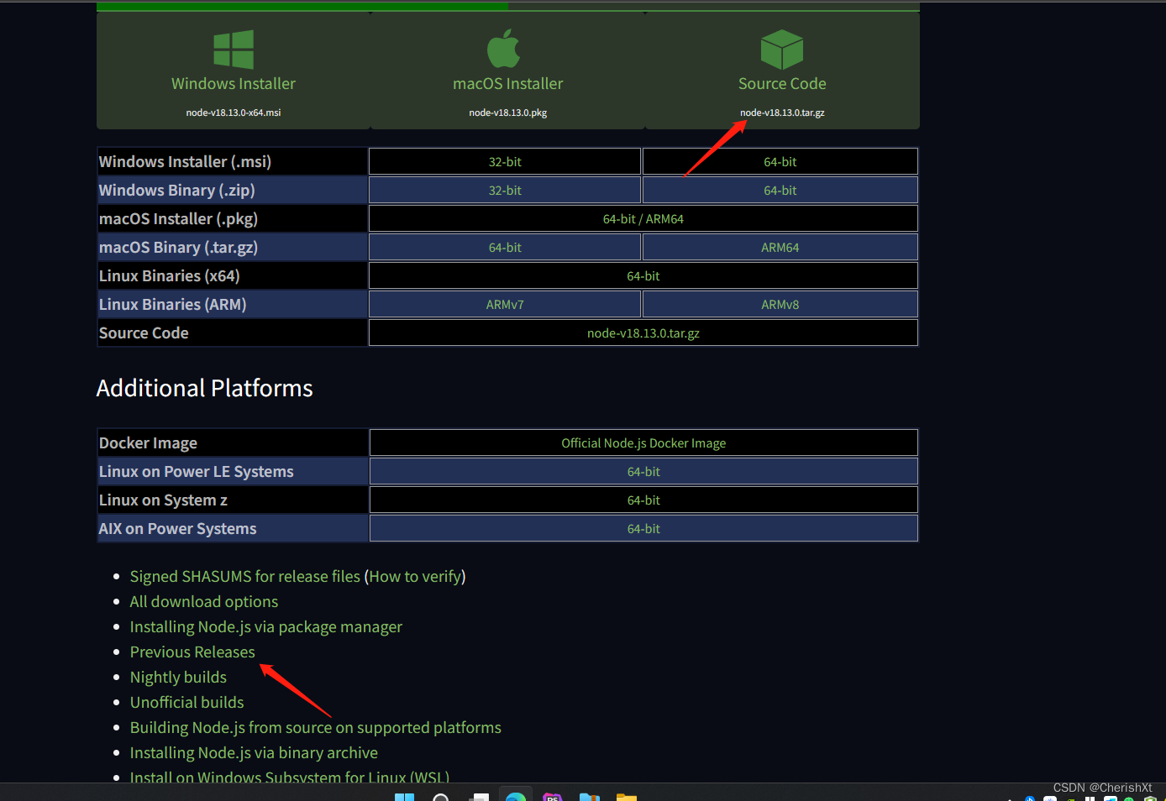
Task: Open the Windows Installer card title
Action: click(234, 84)
